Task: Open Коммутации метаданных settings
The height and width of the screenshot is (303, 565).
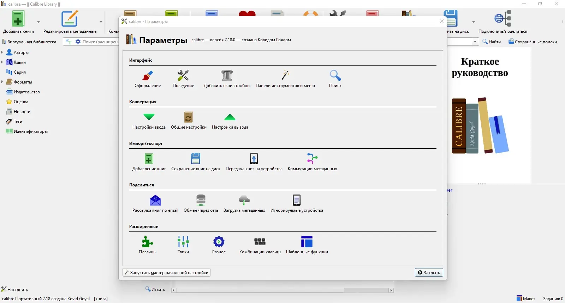Action: [312, 162]
